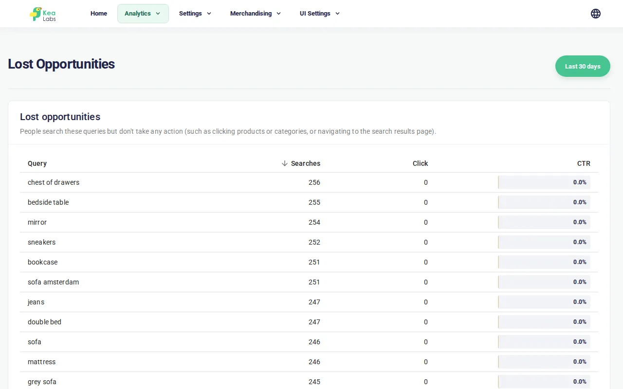Select the 'bookcase' query
Image resolution: width=623 pixels, height=389 pixels.
click(x=43, y=262)
